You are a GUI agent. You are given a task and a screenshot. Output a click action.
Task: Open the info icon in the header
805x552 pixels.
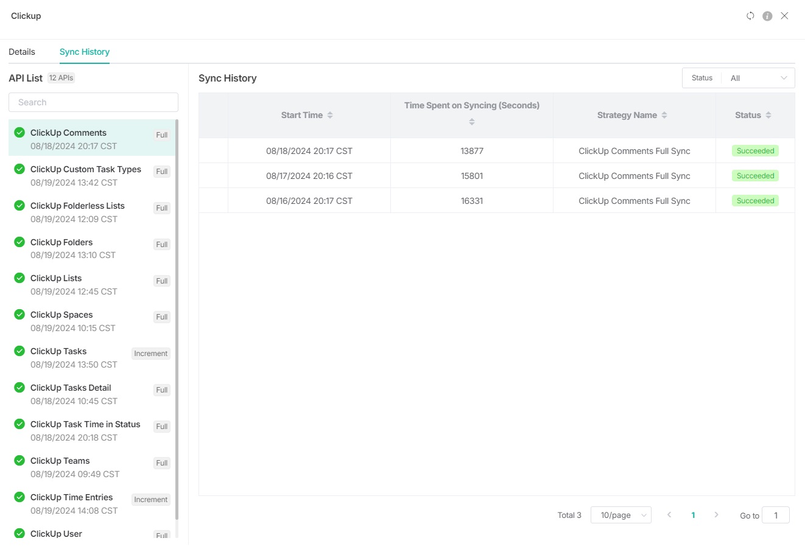pos(767,16)
